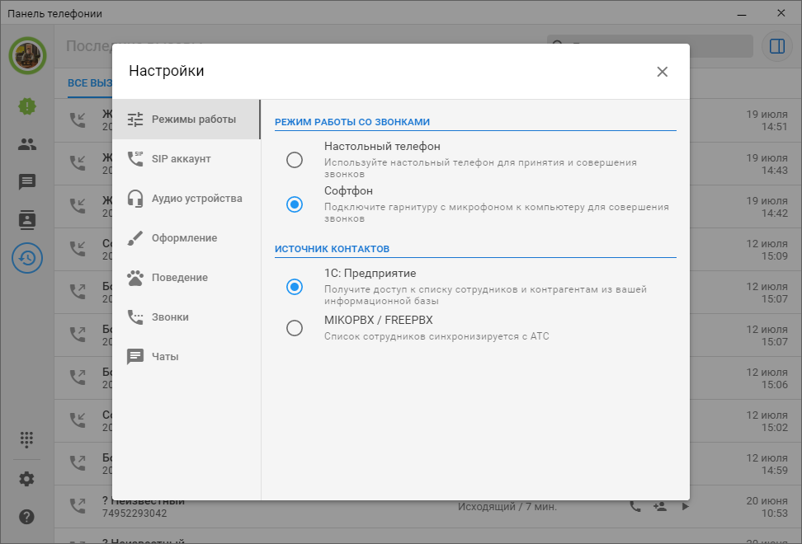Open the green alert status icon
This screenshot has height=544, width=802.
(27, 106)
